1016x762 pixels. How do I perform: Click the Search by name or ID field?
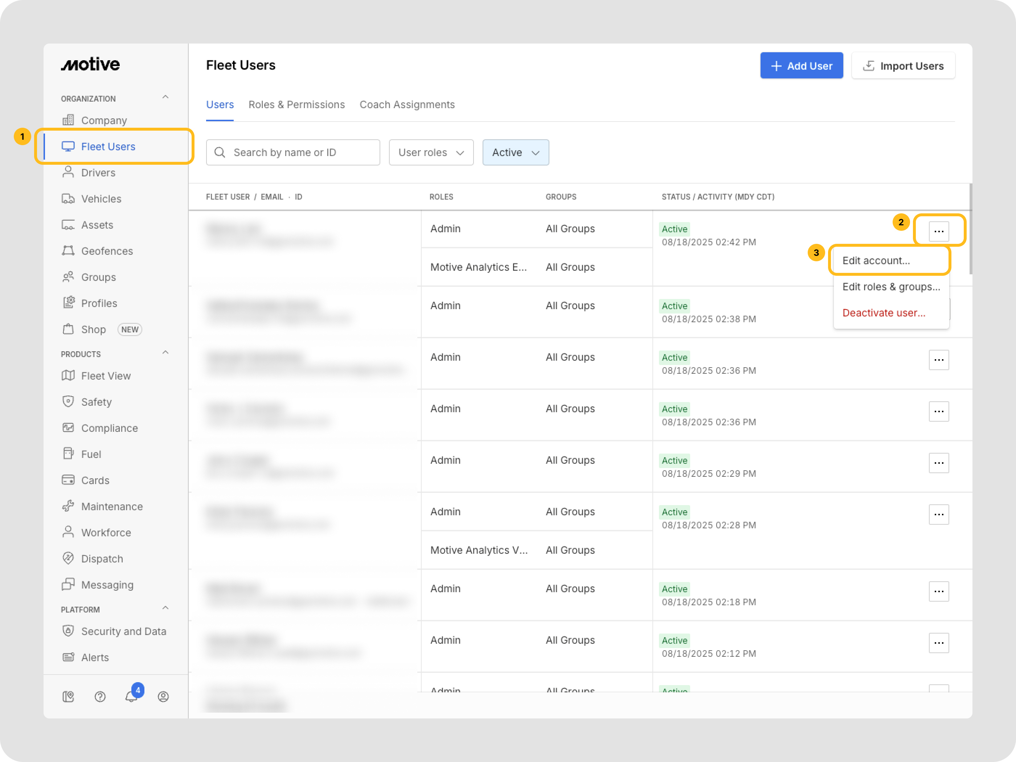tap(293, 152)
